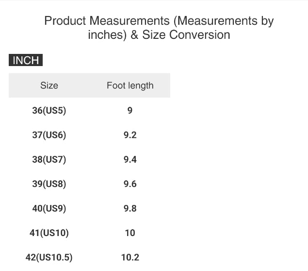
Task: Pick the 38(US7) size entry
Action: tap(49, 159)
